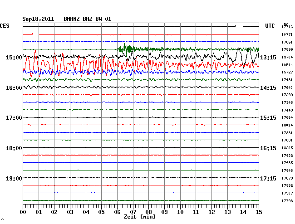Click the x-axis minute label 05
295x224 pixels.
click(x=101, y=212)
